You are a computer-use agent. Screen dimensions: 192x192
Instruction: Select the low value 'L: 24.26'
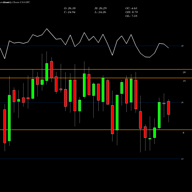(x=101, y=12)
